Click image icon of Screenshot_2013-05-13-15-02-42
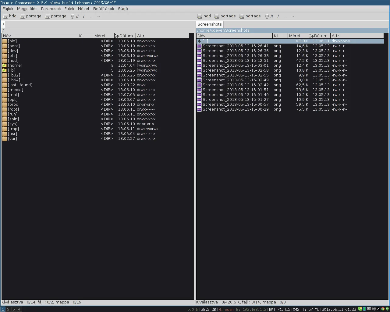390x312 pixels. (x=199, y=85)
